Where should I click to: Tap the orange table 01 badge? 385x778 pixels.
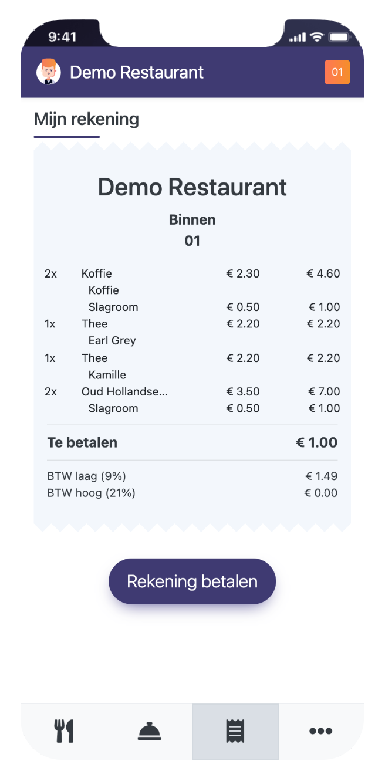tap(337, 72)
